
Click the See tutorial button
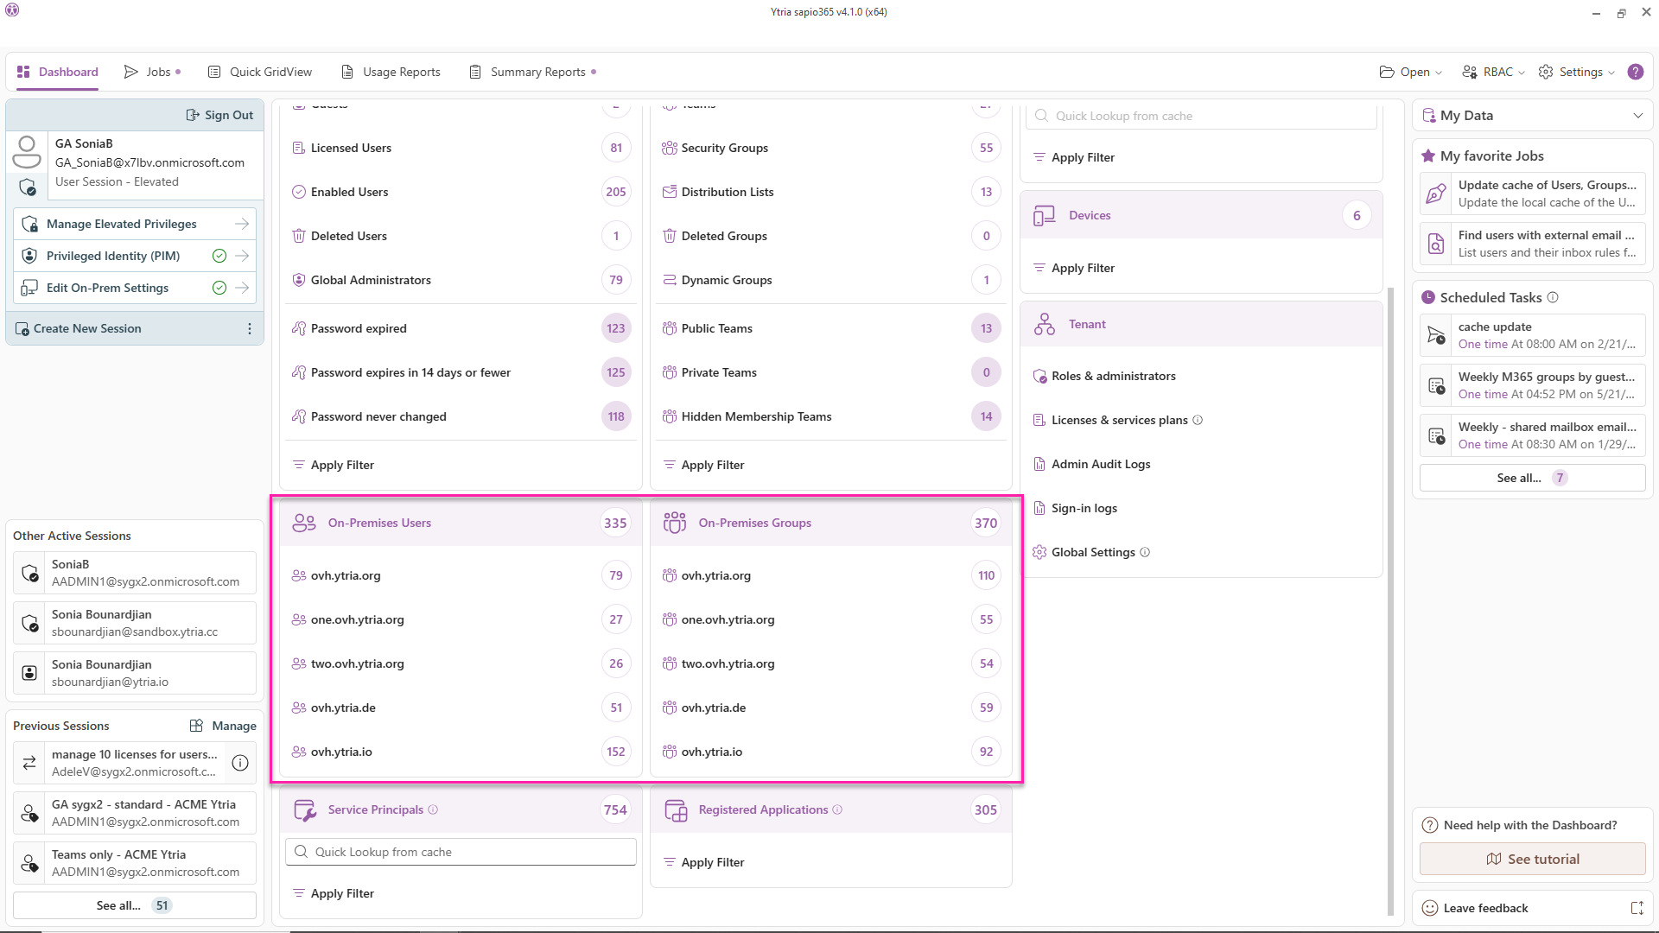(x=1532, y=859)
